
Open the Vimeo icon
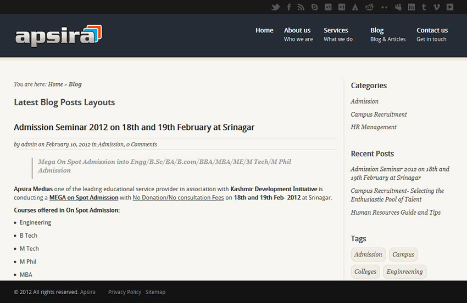pos(436,7)
